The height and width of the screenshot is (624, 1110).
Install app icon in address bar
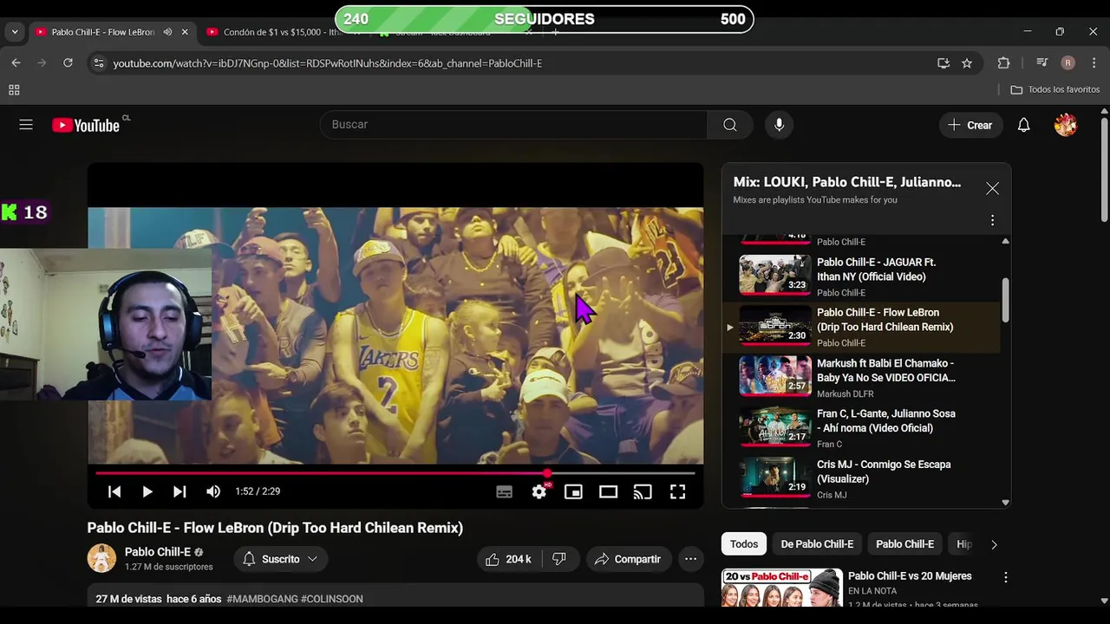click(943, 63)
